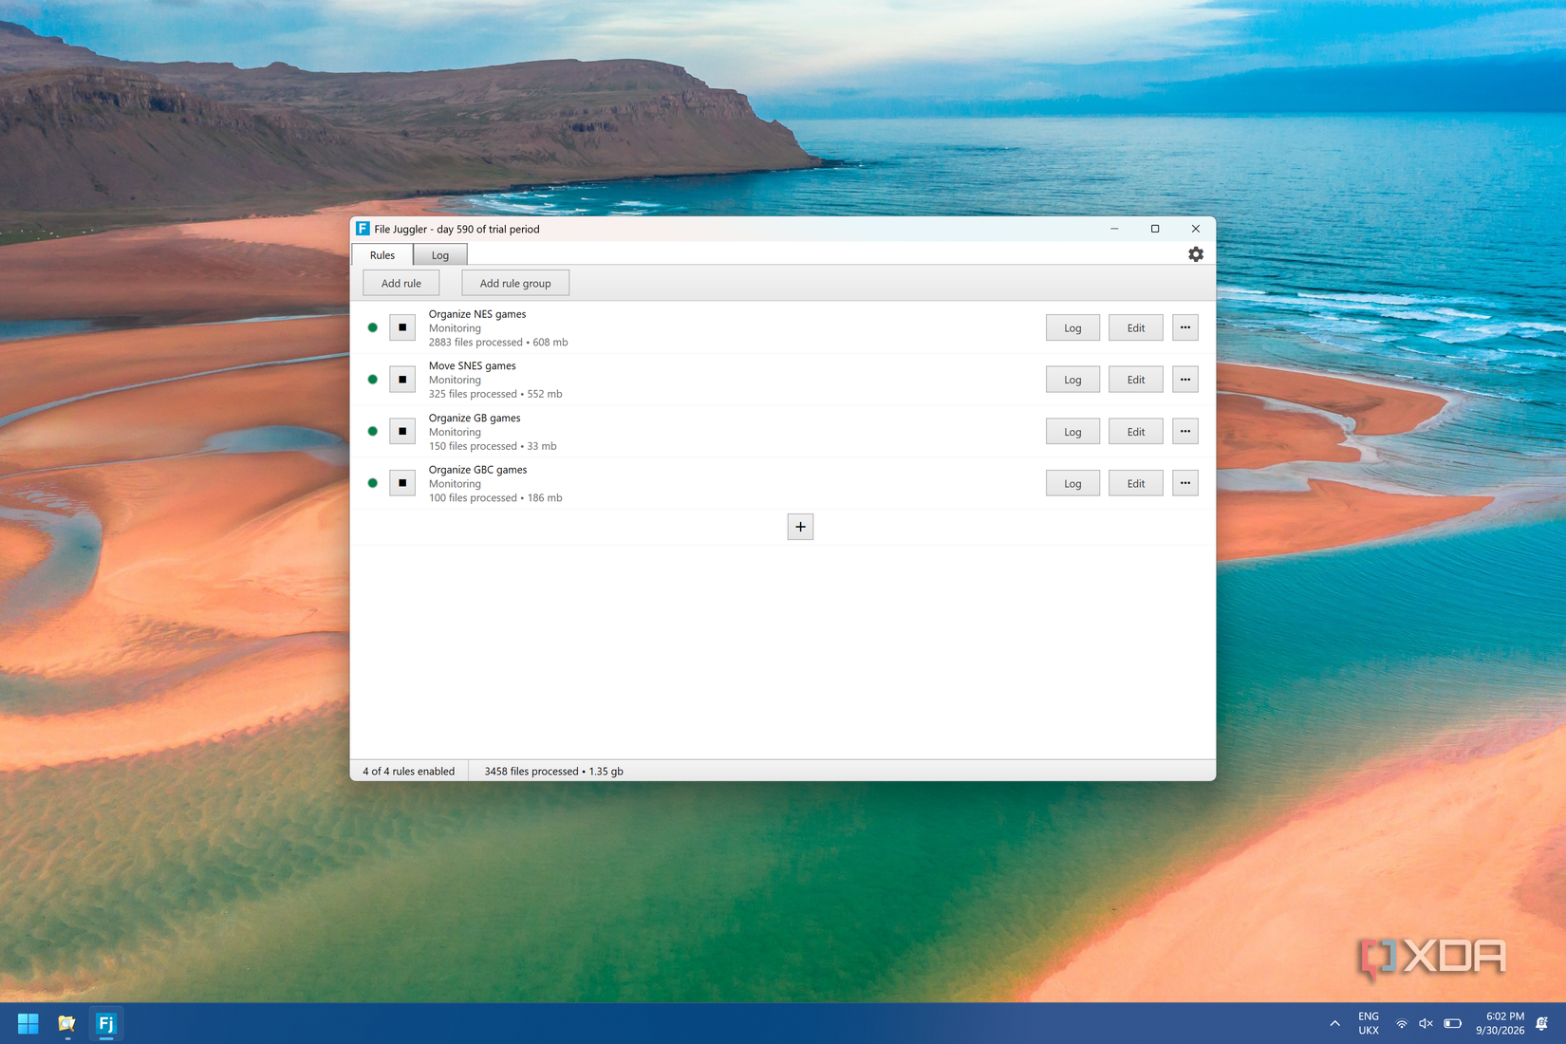Click green status dot for Organize GBC games
This screenshot has width=1566, height=1044.
coord(373,483)
